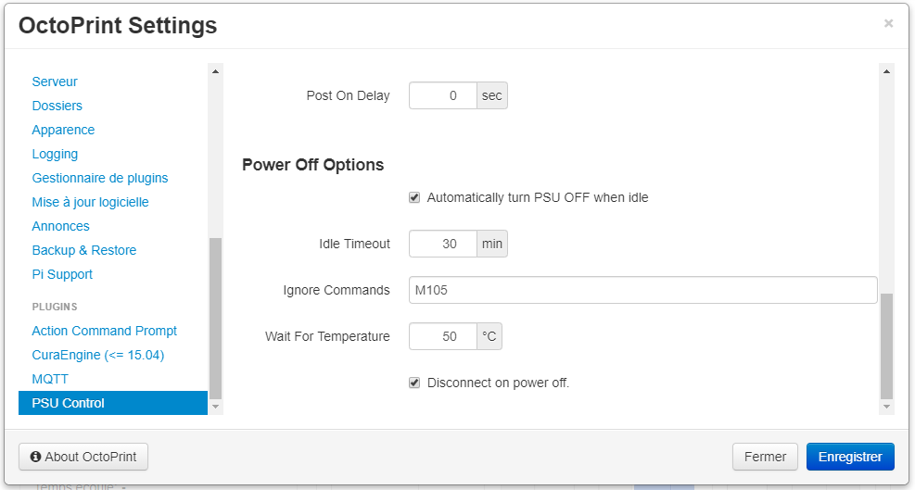Open Backup & Restore section
This screenshot has height=490, width=915.
click(x=84, y=250)
